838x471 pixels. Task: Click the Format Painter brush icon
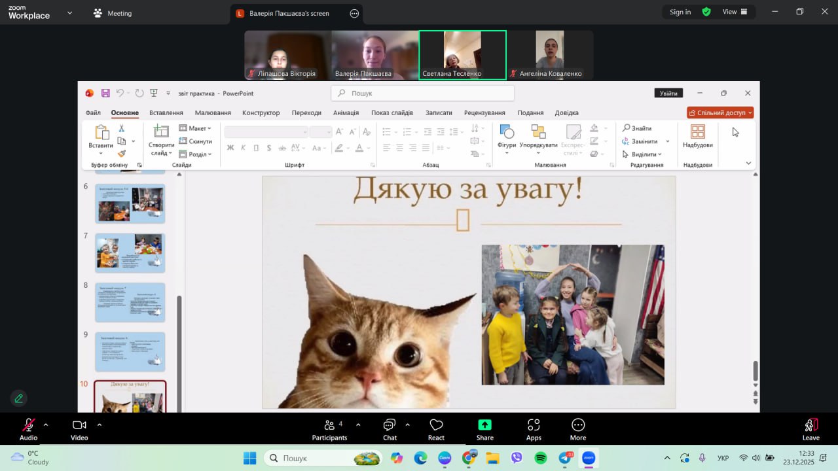121,154
